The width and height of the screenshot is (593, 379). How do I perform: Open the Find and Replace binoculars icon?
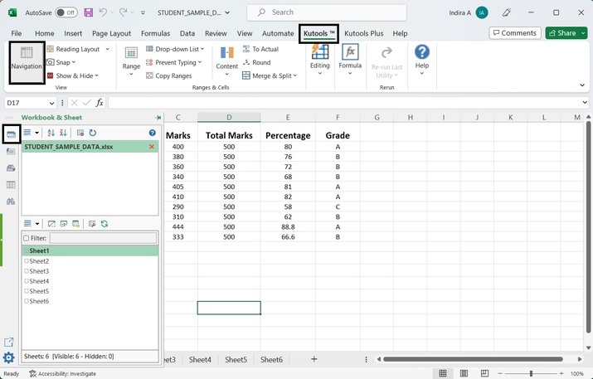10,202
